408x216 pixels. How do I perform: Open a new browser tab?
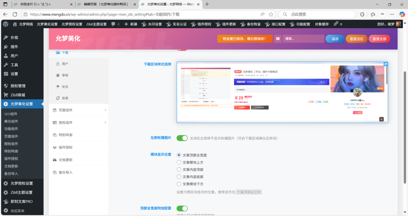[207, 4]
